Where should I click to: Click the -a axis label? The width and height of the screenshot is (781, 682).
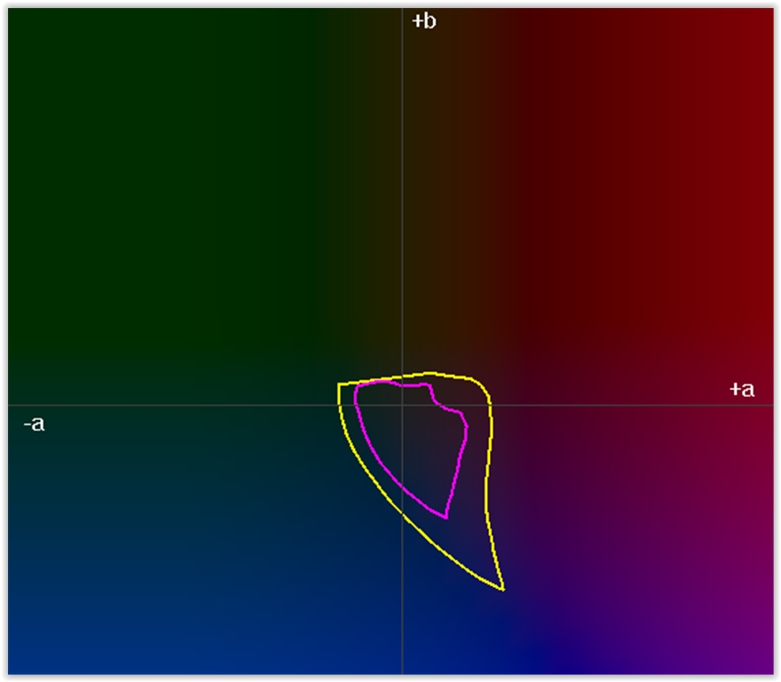coord(33,424)
